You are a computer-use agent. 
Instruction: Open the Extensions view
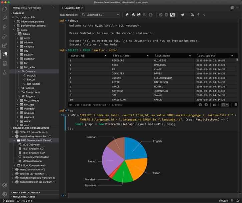[5, 45]
